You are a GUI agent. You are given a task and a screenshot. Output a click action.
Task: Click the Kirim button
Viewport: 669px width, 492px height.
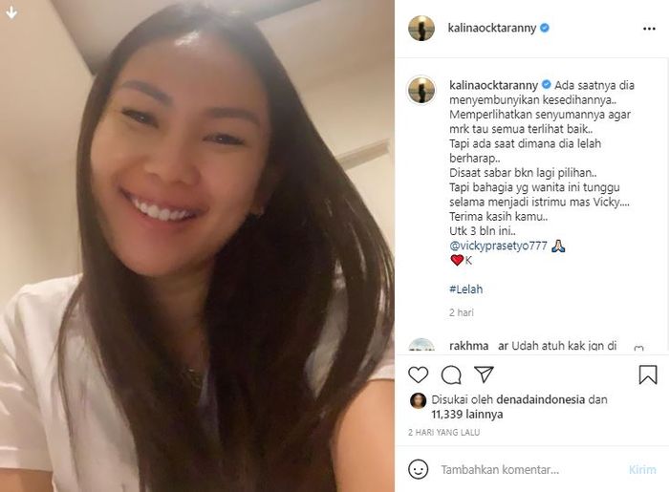click(642, 469)
